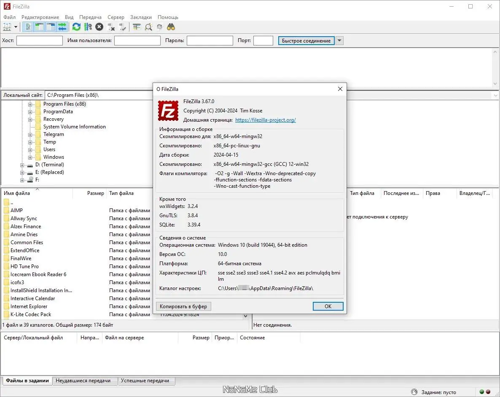Click Быстрое соединение button

(306, 40)
